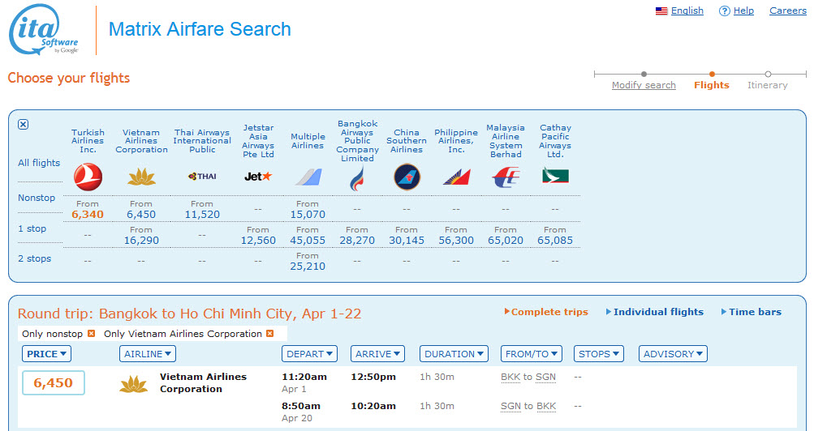This screenshot has width=814, height=431.
Task: Select Thai Airways nonstop fare 11,520
Action: click(x=202, y=214)
